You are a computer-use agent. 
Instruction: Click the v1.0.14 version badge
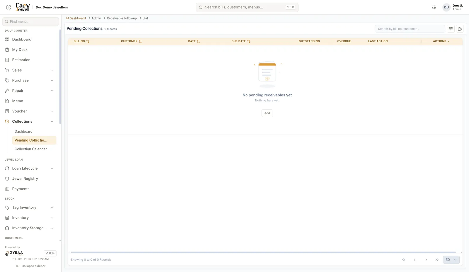pyautogui.click(x=50, y=253)
